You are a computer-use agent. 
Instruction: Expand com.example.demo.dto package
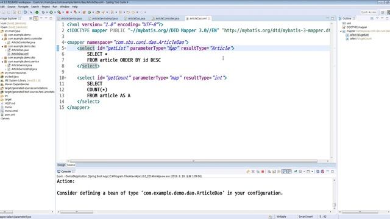(2, 58)
